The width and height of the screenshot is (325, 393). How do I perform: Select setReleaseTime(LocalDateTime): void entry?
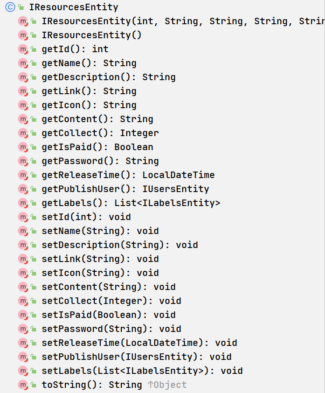tap(139, 343)
